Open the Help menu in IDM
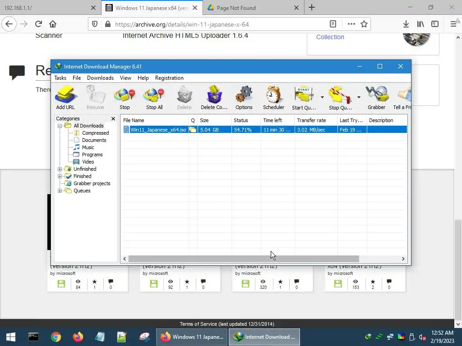This screenshot has width=462, height=346. (x=143, y=78)
